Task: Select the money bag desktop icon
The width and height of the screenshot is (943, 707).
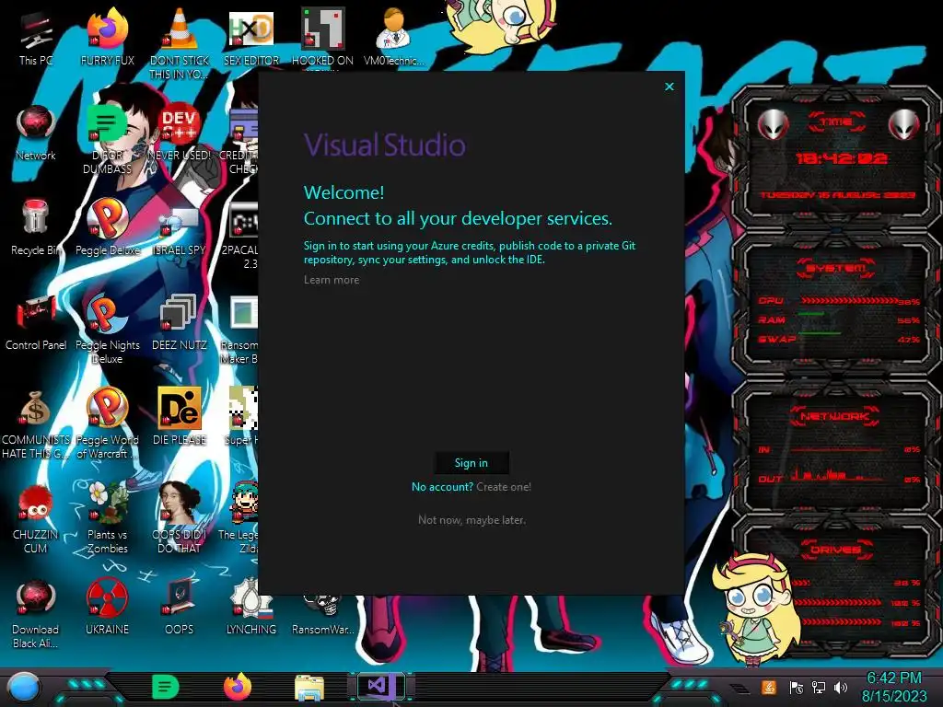Action: tap(36, 424)
